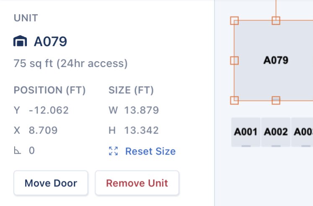
Task: Click the bottom-center resize handle of A079
Action: pyautogui.click(x=276, y=100)
